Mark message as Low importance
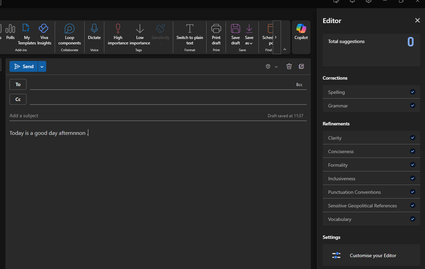This screenshot has width=425, height=269. coord(140,34)
